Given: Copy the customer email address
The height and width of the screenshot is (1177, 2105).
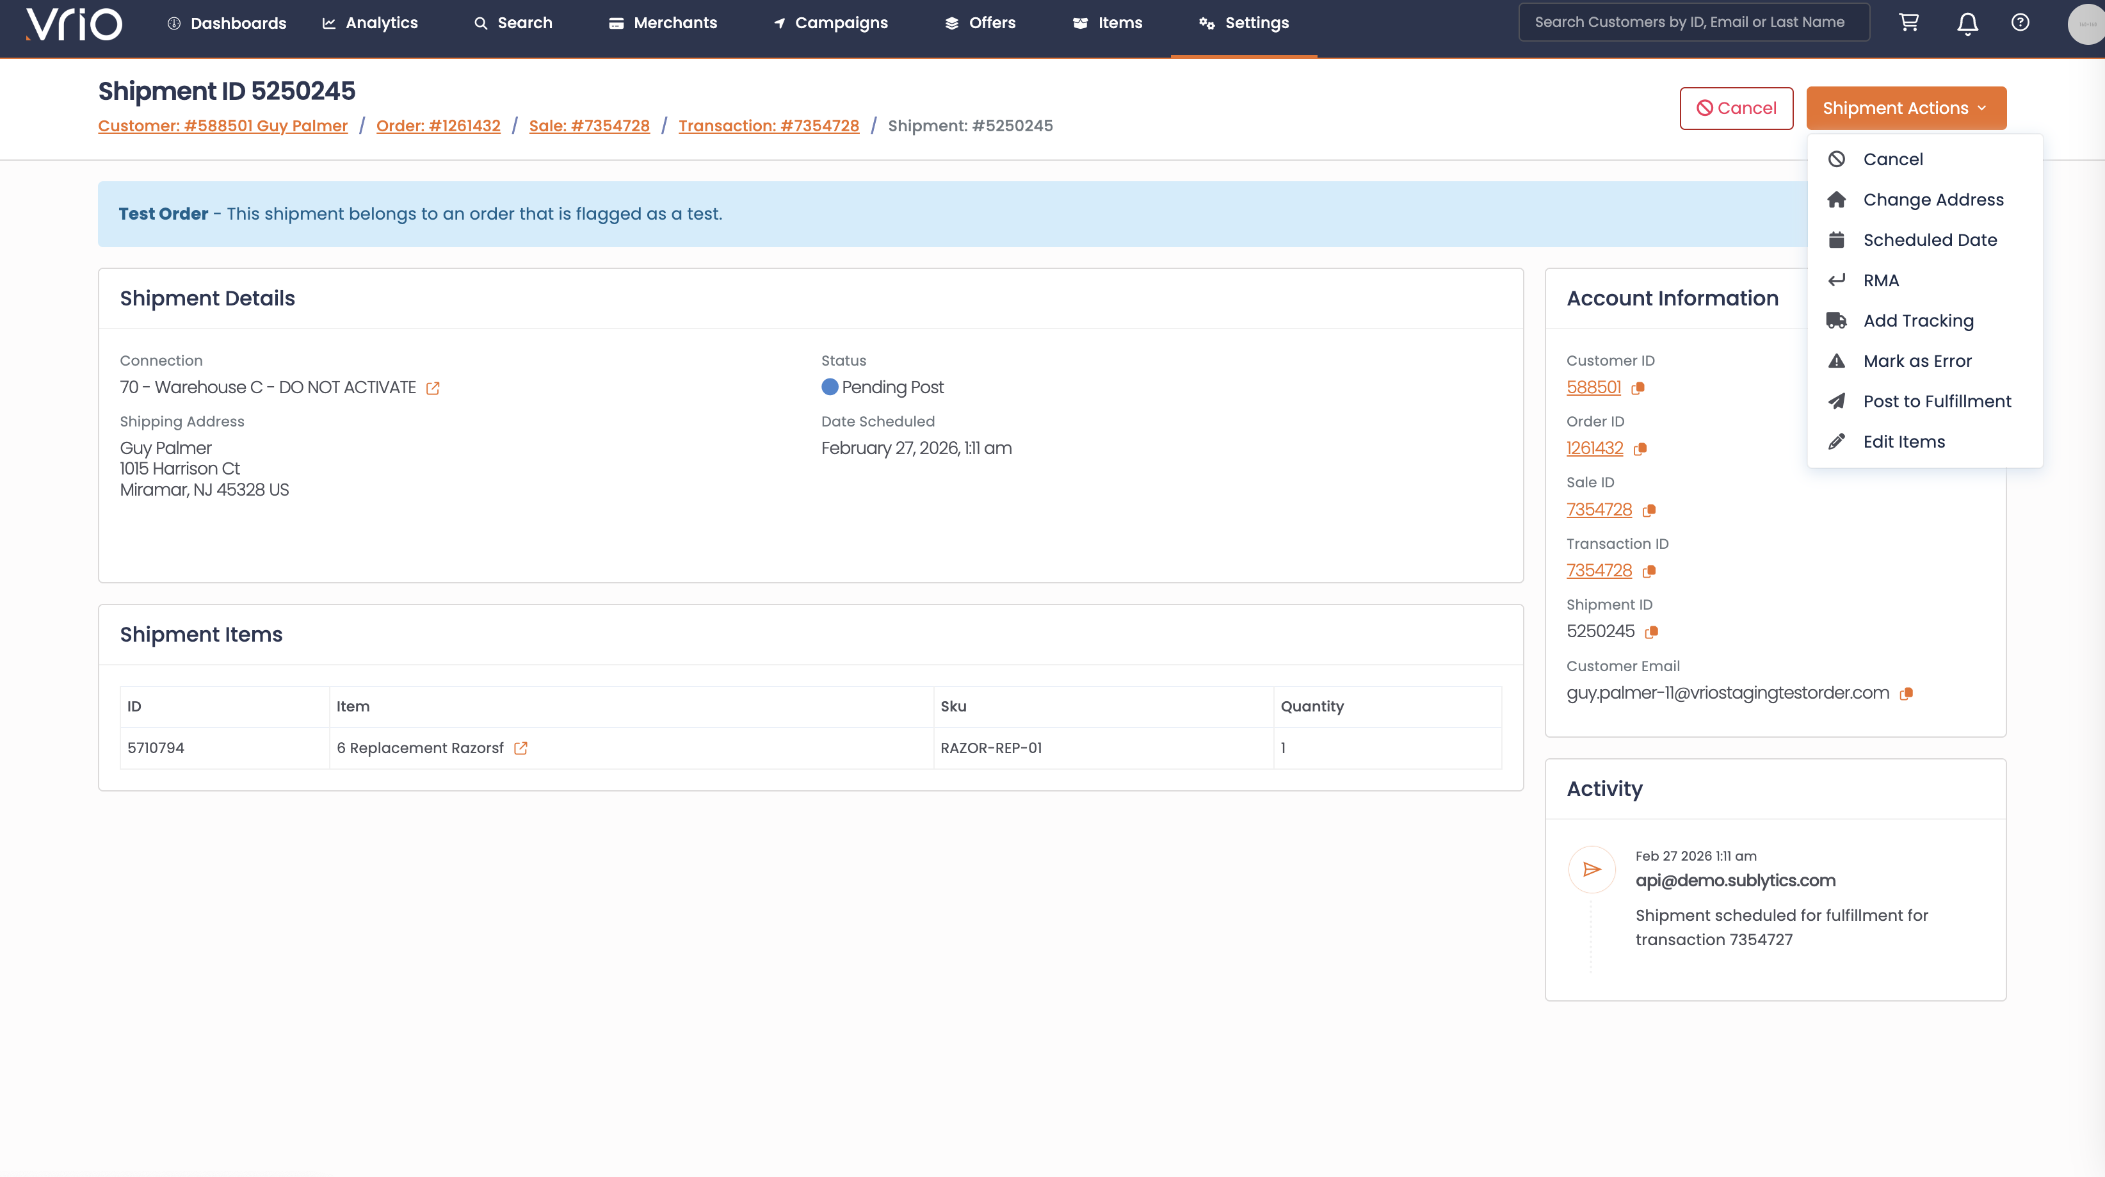Looking at the screenshot, I should coord(1907,693).
